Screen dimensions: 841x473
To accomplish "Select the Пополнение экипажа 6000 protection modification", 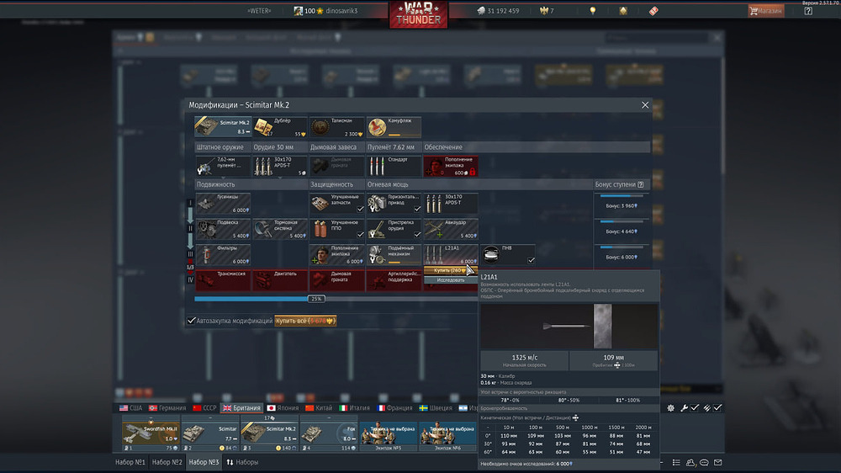I will 336,255.
